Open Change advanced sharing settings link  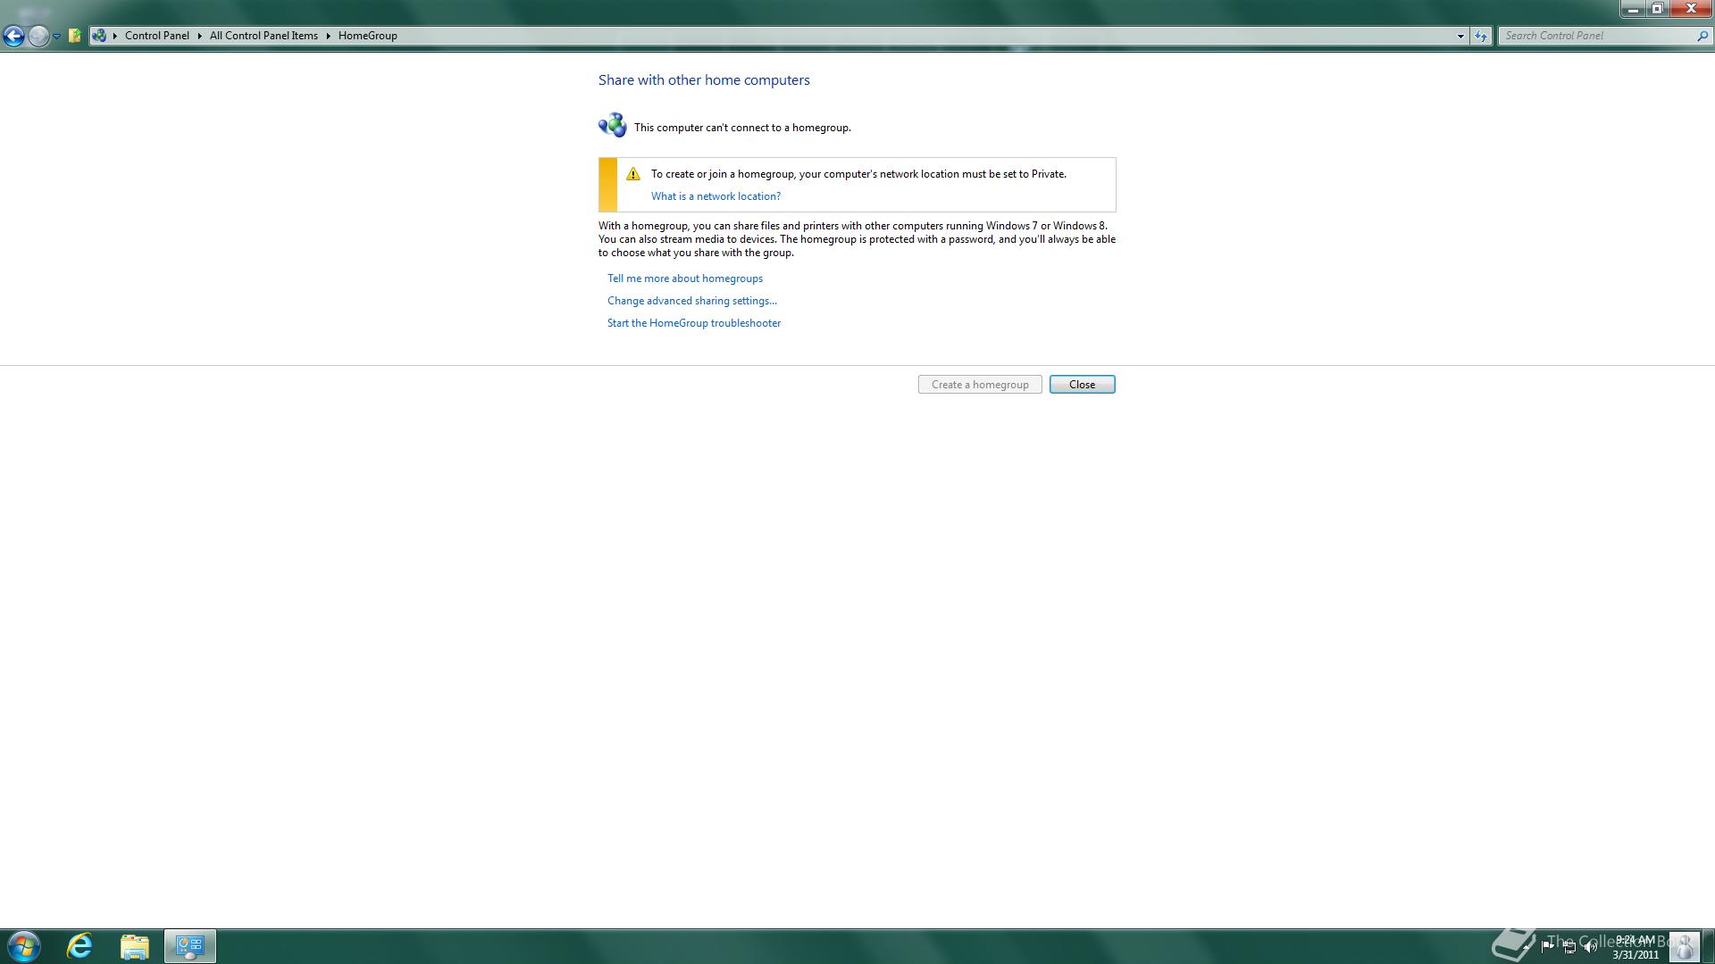tap(692, 301)
